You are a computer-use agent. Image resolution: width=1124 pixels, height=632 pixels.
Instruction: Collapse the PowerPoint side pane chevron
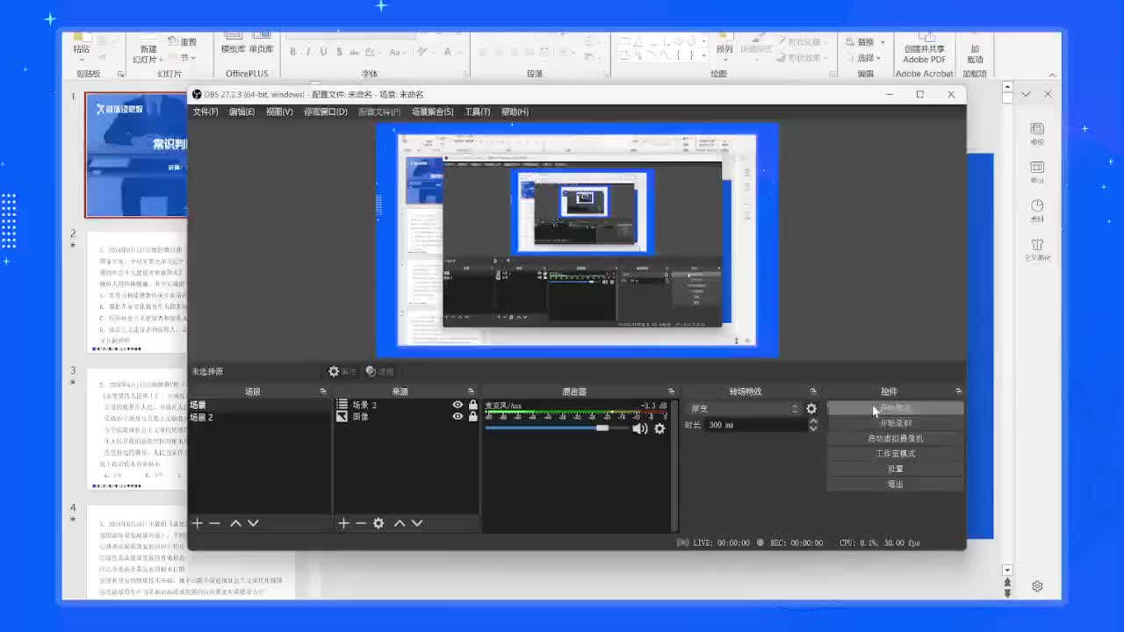[x=1026, y=94]
